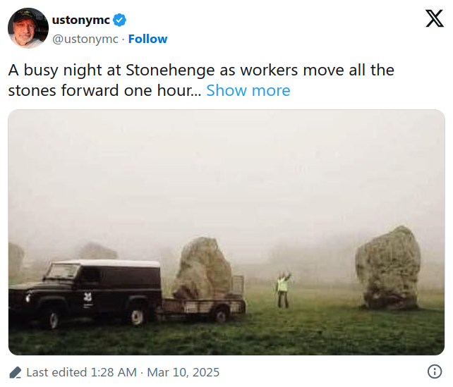
Task: Open the @ustonymc handle link
Action: (85, 39)
